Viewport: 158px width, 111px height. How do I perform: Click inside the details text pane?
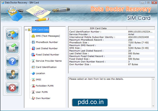110,92
